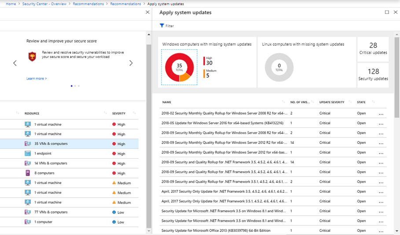Sort the table by the NAME column arrows
Screen dimensions: 400x235
283,102
